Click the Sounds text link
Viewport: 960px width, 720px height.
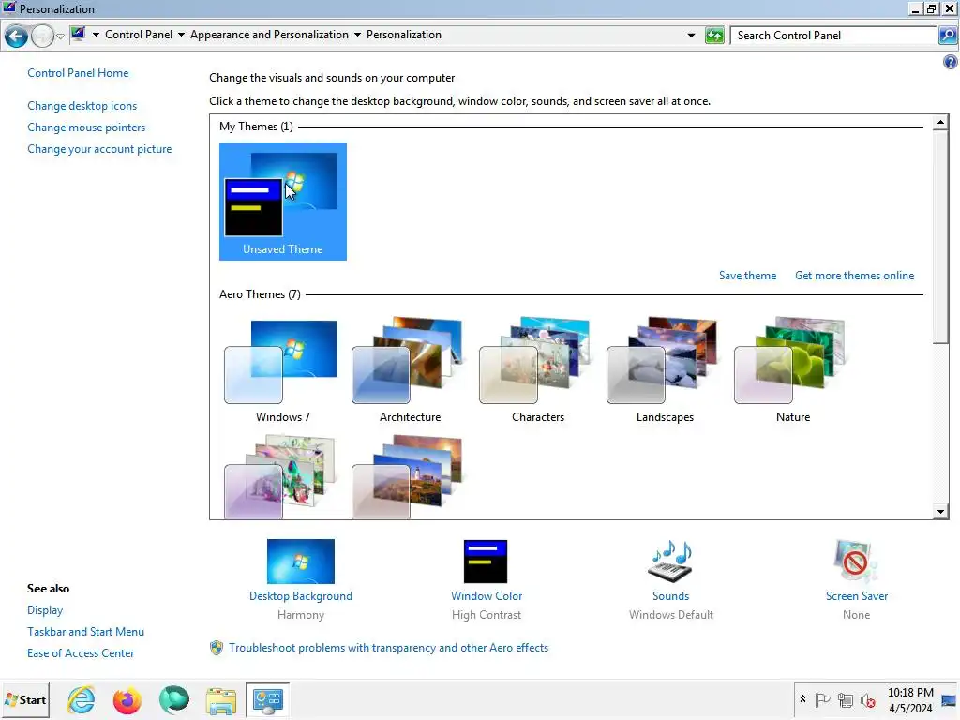click(x=670, y=596)
